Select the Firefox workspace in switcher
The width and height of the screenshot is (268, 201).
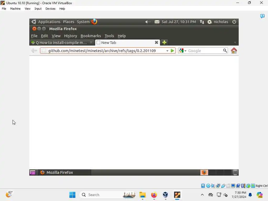coord(204,172)
